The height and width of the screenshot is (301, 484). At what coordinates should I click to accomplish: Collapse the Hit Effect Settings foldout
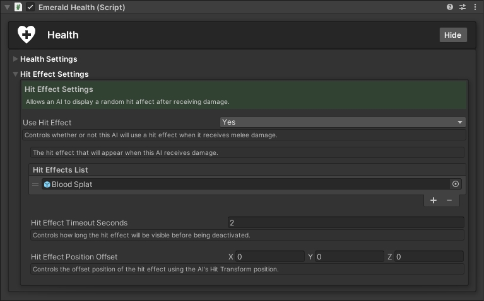coord(16,74)
